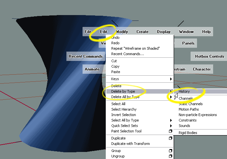Click Invert Selection in the Edit menu
Screen dimensions: 227x159
click(123, 115)
